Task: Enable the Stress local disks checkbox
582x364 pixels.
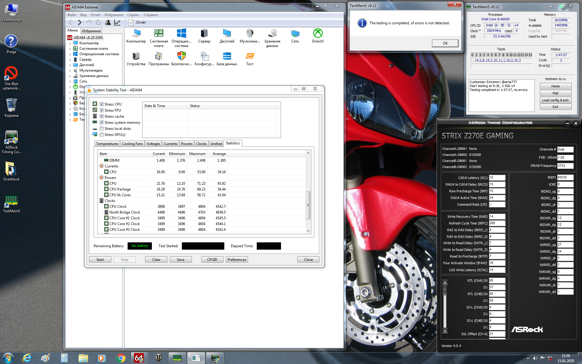Action: point(102,129)
